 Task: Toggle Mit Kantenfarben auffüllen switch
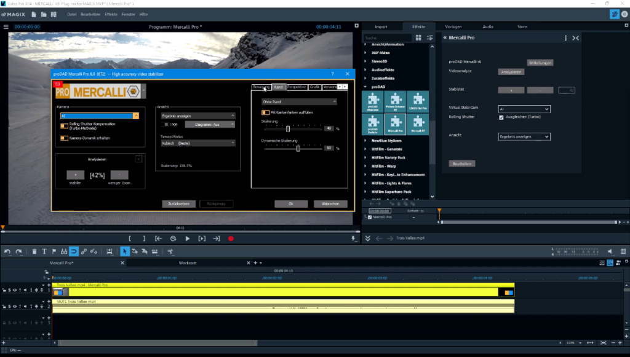pyautogui.click(x=266, y=112)
